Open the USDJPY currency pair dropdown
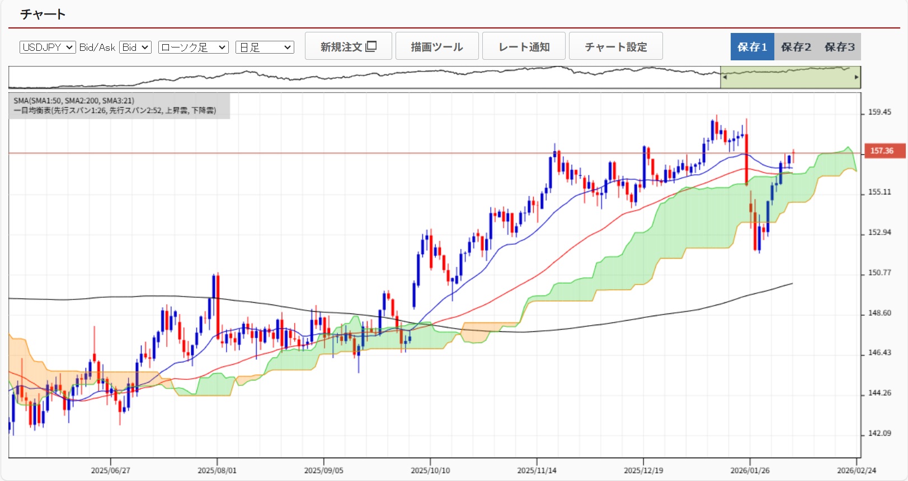Viewport: 908px width, 481px height. tap(48, 47)
